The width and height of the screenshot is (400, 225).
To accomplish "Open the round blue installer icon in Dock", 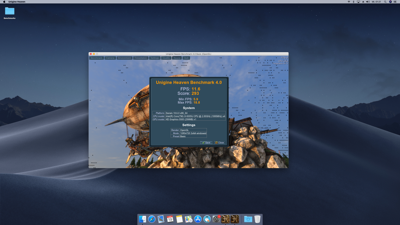I will click(x=207, y=219).
